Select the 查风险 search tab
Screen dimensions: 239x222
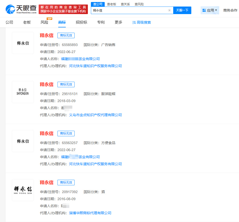139,4
